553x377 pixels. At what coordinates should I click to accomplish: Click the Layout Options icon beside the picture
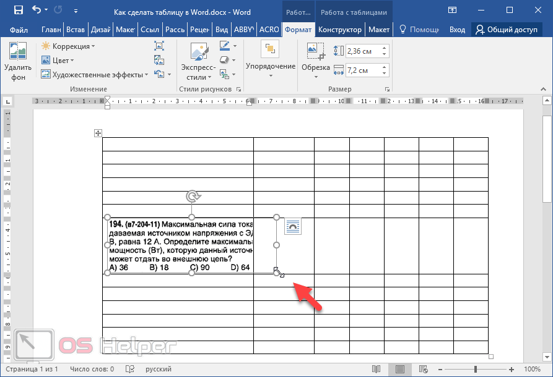coord(293,227)
